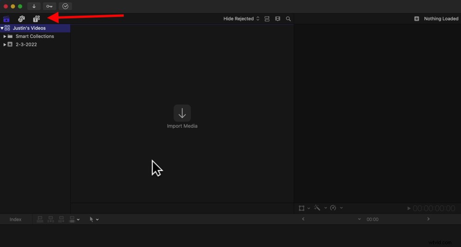The image size is (461, 247).
Task: Open the Retime dropdown chevron
Action: (x=341, y=208)
